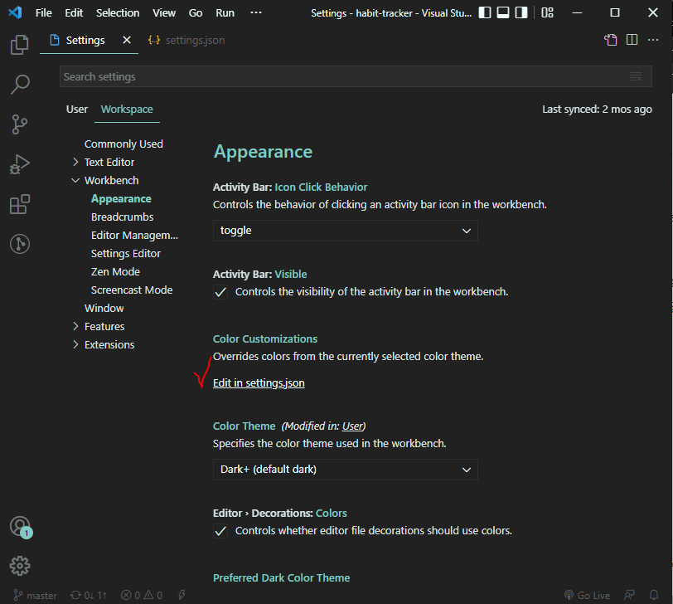Click the Color Customizations setting title
Viewport: 673px width, 604px height.
click(265, 339)
